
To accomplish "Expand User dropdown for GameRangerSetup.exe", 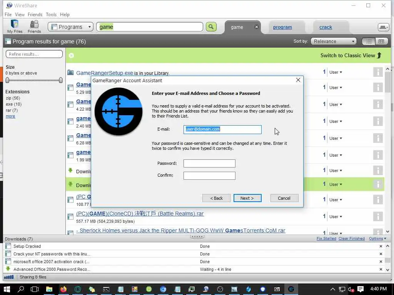I will click(336, 72).
